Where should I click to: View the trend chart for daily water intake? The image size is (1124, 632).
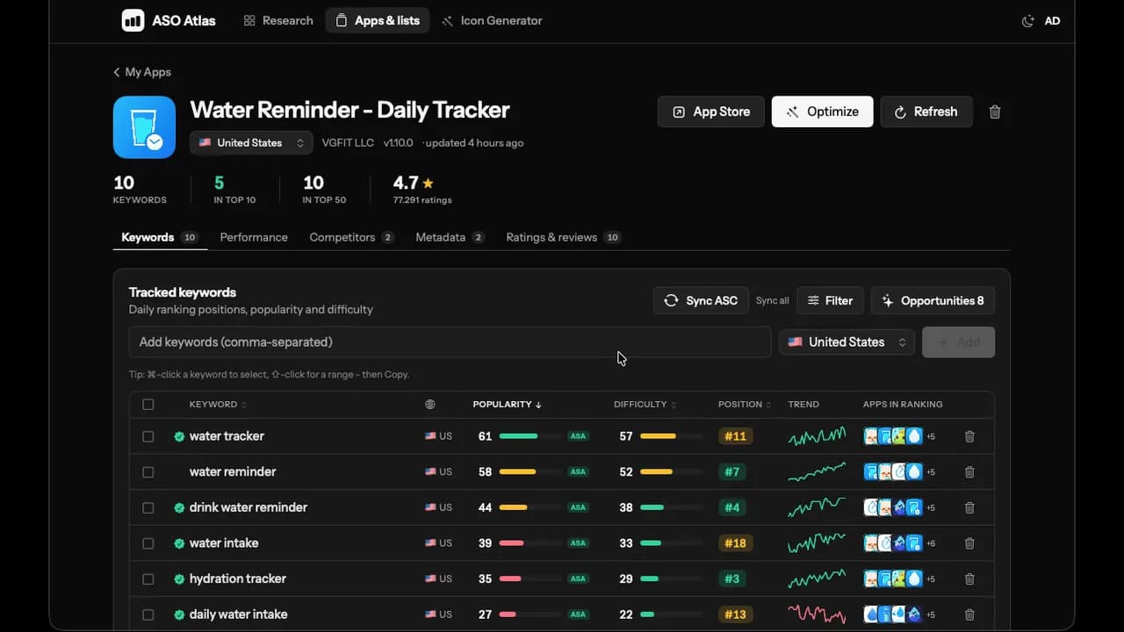point(817,614)
